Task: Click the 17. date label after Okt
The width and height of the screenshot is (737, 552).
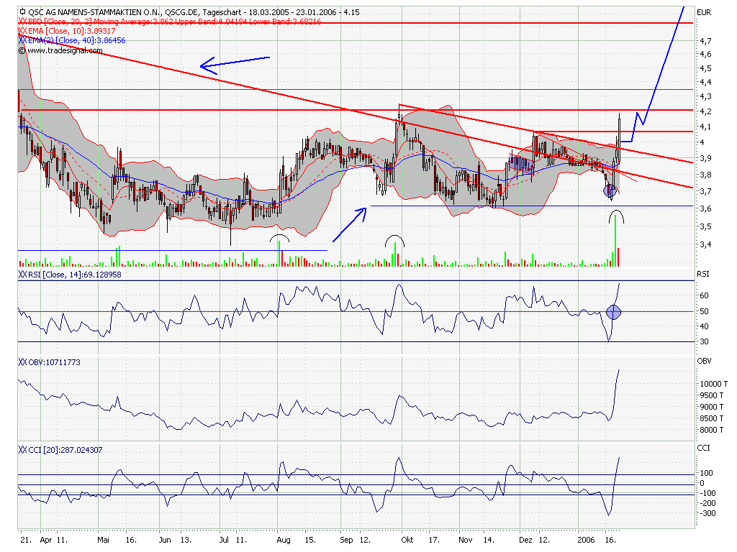Action: 433,540
